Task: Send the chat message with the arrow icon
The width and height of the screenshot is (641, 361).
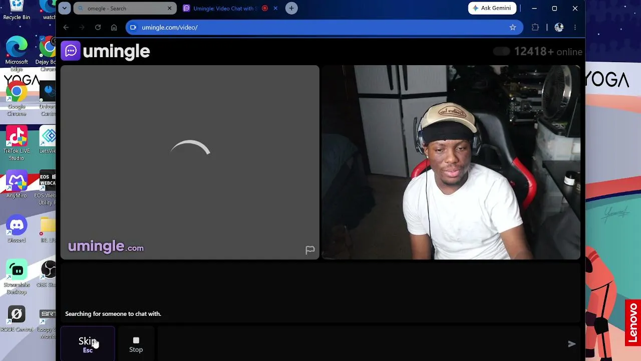Action: pos(571,344)
